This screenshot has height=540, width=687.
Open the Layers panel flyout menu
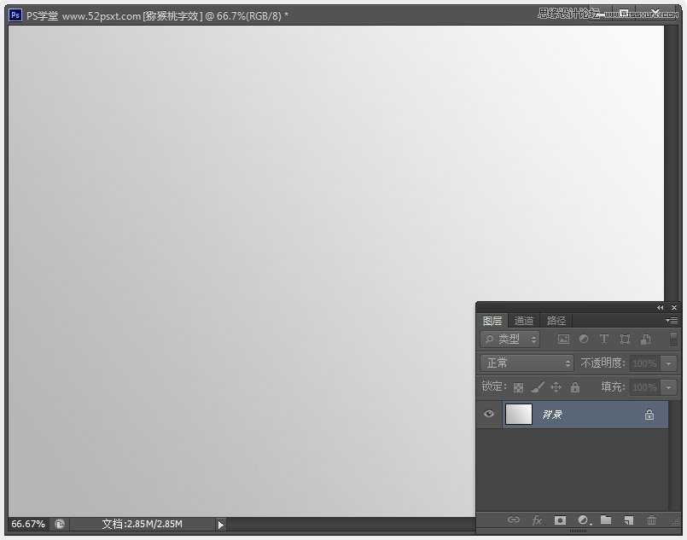(x=672, y=321)
